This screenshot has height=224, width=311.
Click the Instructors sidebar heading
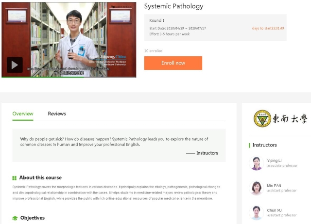tap(265, 145)
